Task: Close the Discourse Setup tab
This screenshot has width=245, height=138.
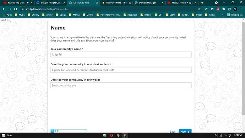Action: coord(97,2)
